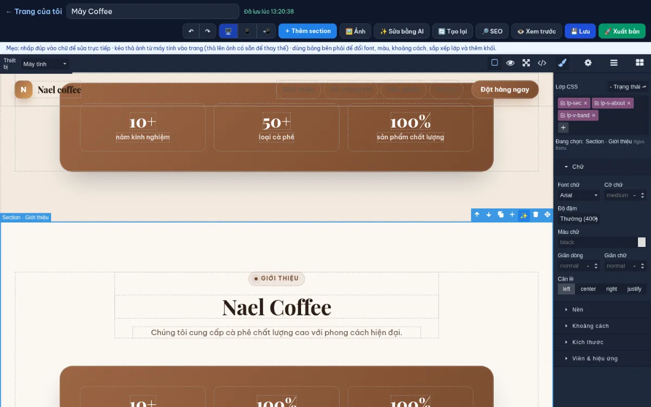The image size is (651, 407).
Task: Move the selected section up
Action: point(477,215)
